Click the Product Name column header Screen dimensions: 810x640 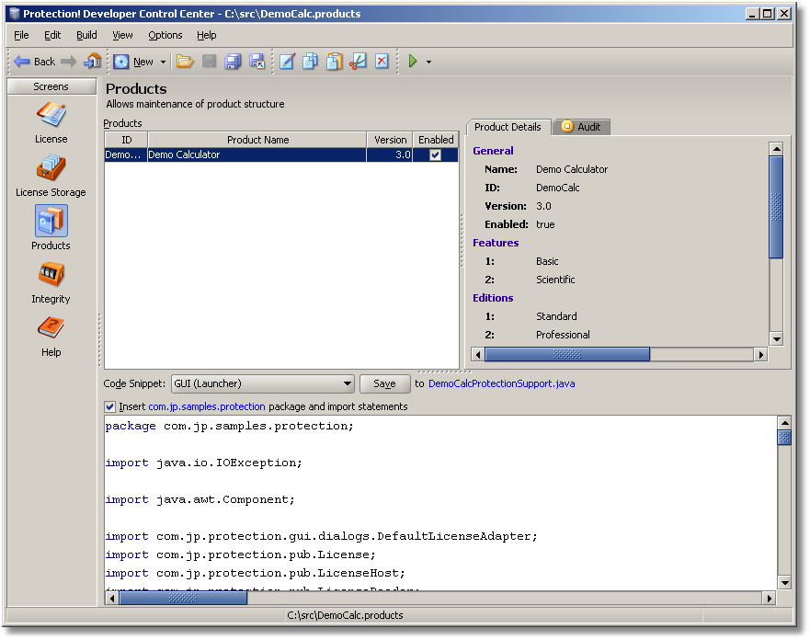(257, 140)
